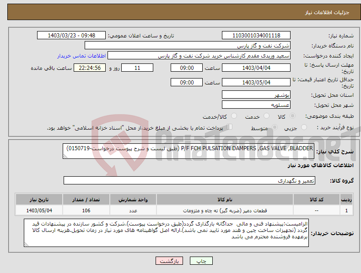Click the چاپ (print) button
The height and width of the screenshot is (273, 361).
201,261
